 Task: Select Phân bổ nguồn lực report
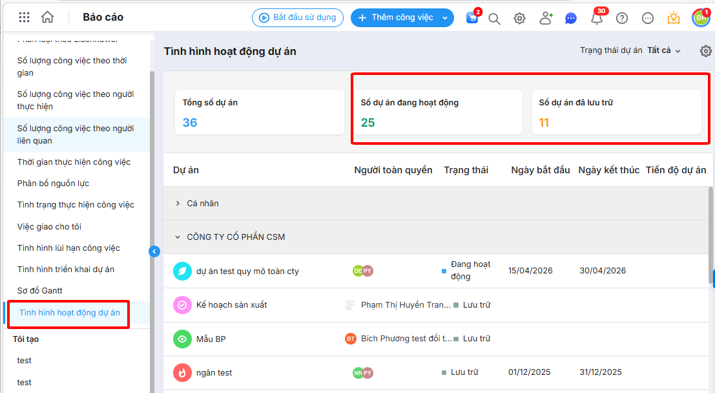[x=53, y=184]
